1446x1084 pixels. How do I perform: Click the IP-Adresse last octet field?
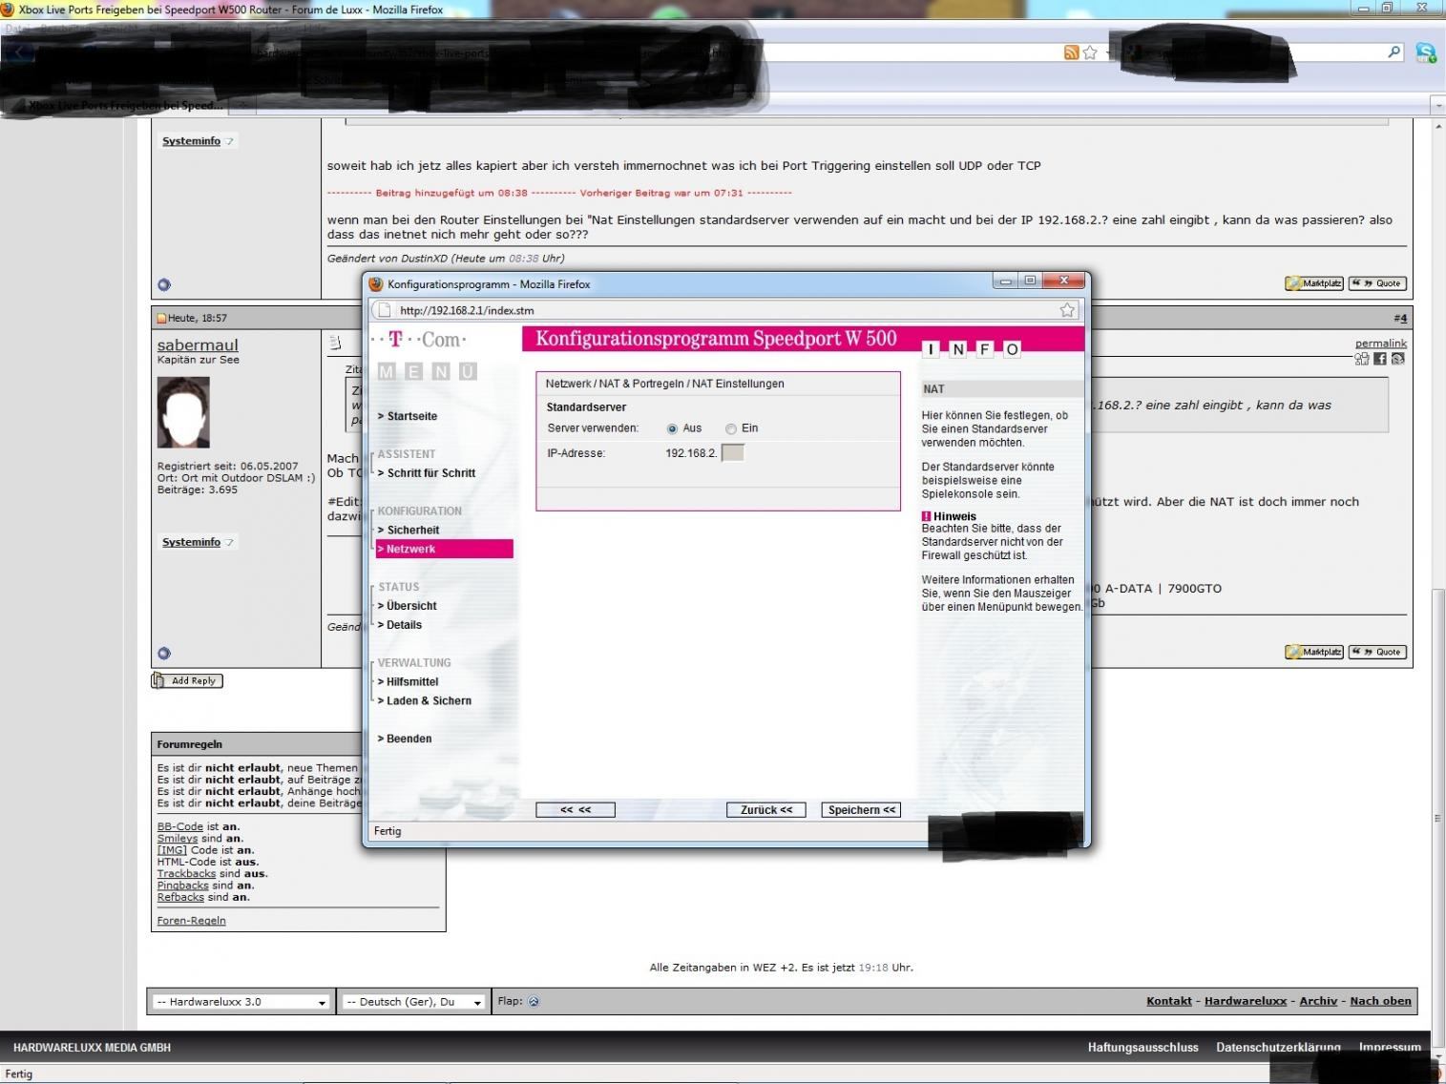(732, 453)
